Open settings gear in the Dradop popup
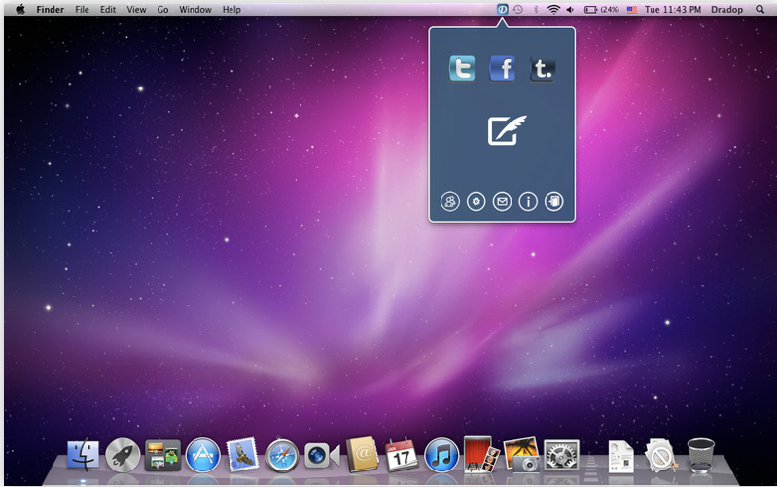This screenshot has height=487, width=777. (x=477, y=201)
